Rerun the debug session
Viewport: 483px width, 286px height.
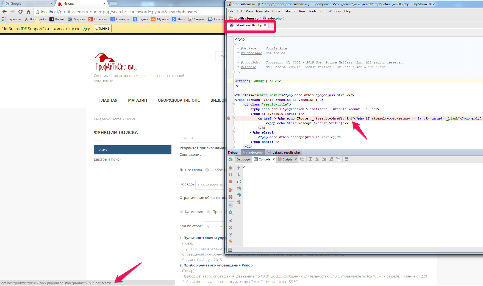tap(231, 160)
